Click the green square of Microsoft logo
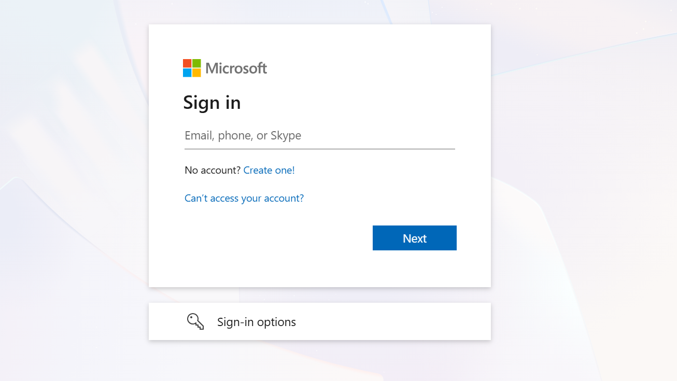The width and height of the screenshot is (677, 381). (x=196, y=63)
